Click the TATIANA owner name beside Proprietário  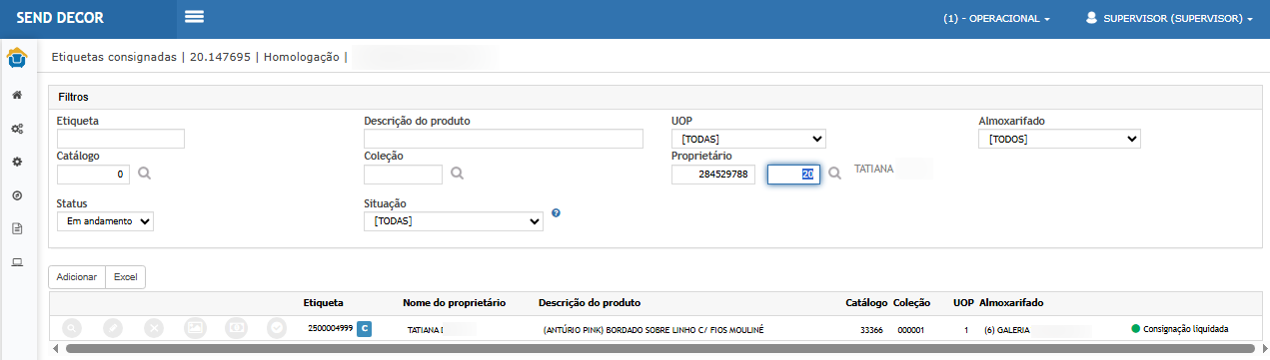873,171
